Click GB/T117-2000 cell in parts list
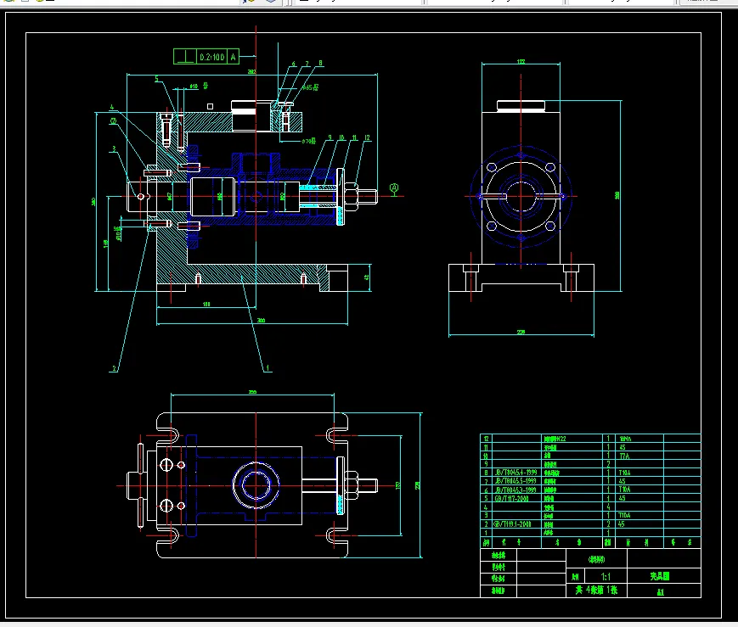The height and width of the screenshot is (627, 738). click(x=511, y=499)
